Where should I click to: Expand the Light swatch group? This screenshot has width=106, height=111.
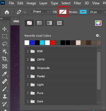28,85
